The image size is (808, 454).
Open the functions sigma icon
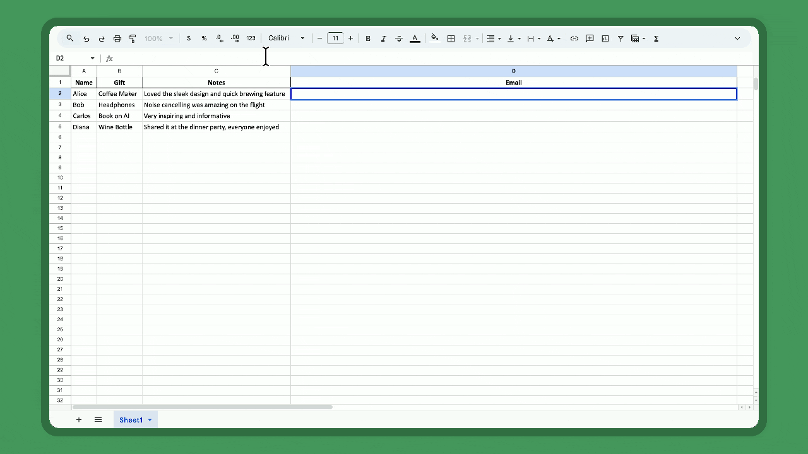pos(656,38)
